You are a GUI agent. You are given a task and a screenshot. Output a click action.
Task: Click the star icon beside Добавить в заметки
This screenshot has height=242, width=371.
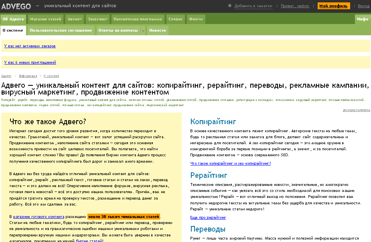229,6
